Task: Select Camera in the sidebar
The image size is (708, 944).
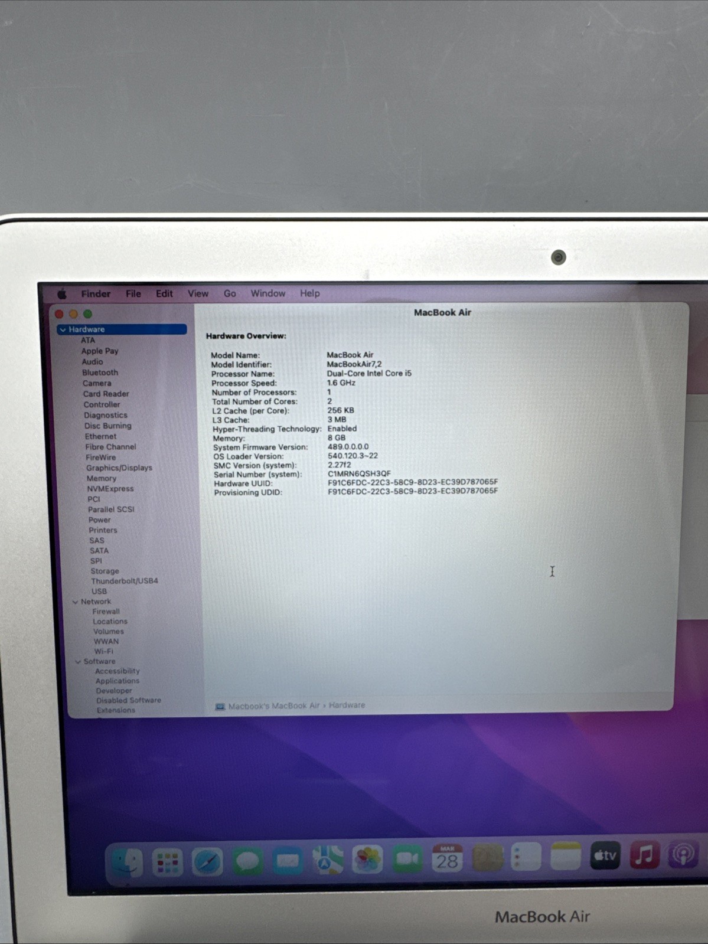Action: [x=97, y=383]
